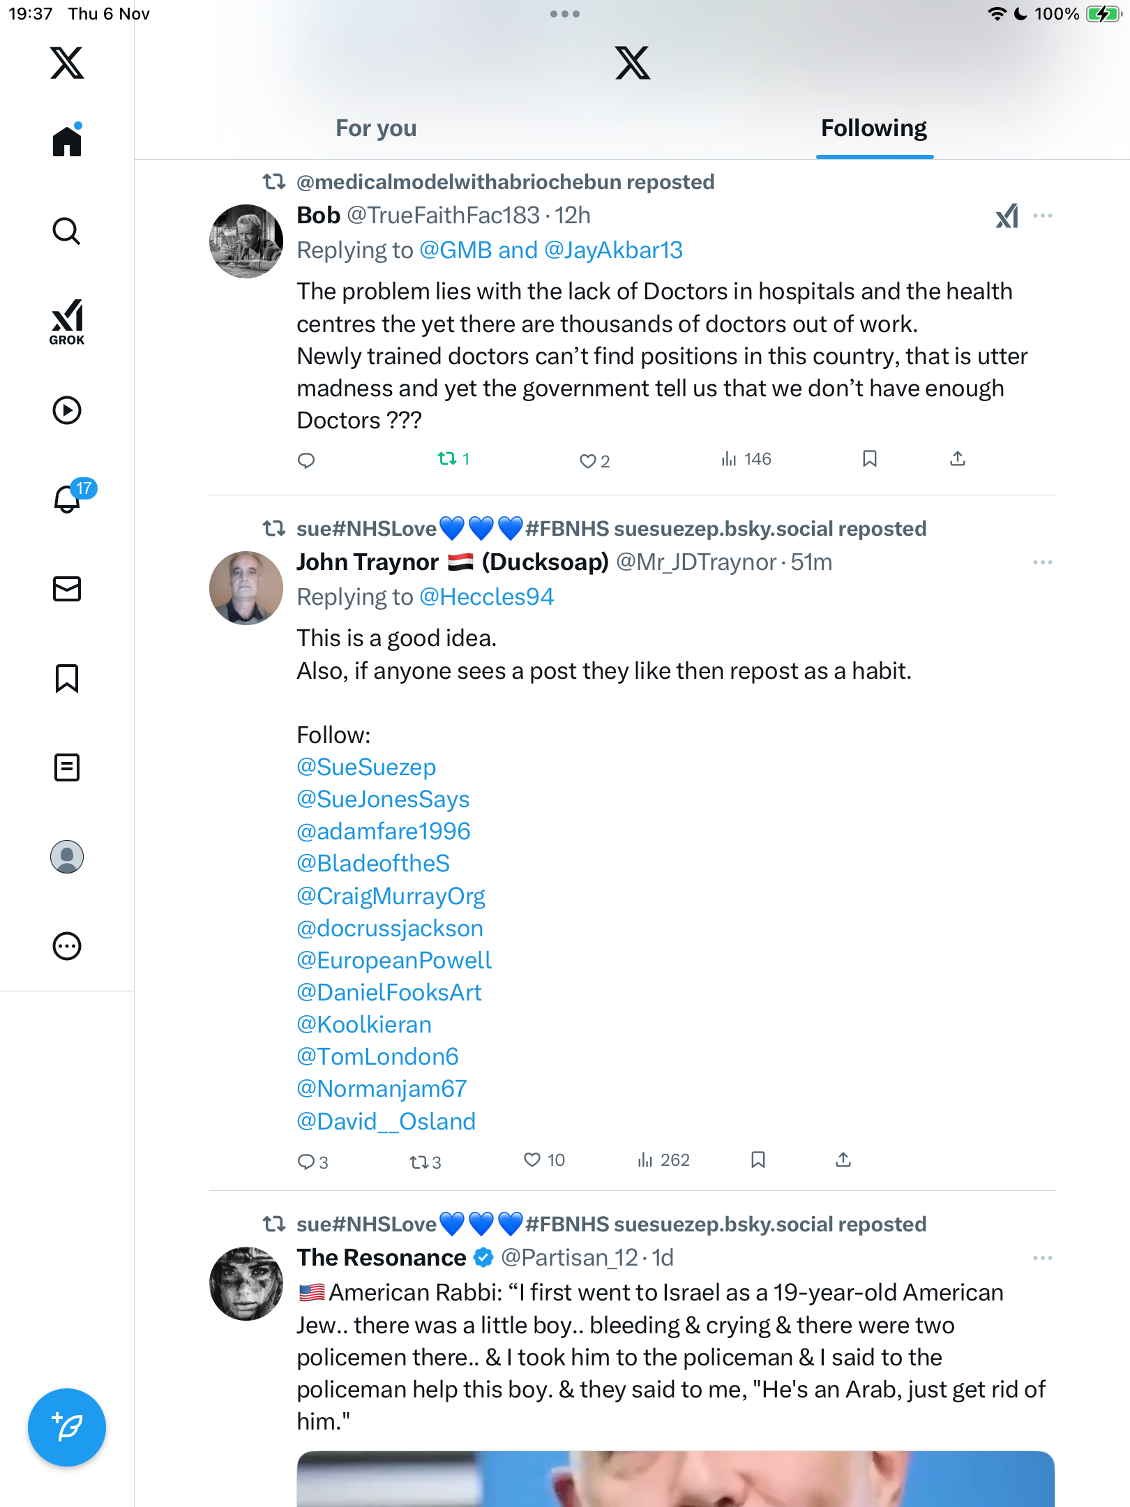
Task: Open Grok from the sidebar
Action: point(67,322)
